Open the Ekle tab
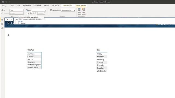Viewport: 175px width, 98px height. click(x=18, y=5)
